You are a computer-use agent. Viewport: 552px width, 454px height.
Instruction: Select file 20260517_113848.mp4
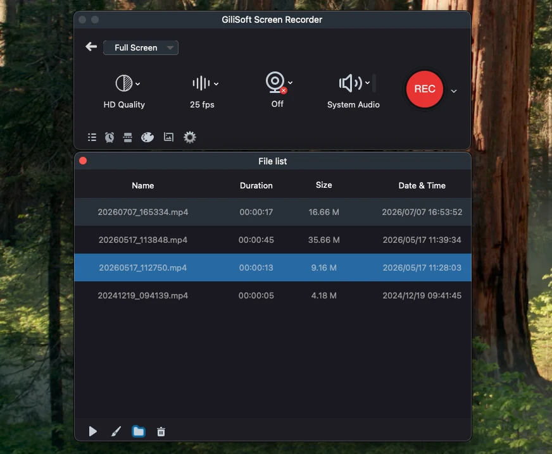point(273,240)
